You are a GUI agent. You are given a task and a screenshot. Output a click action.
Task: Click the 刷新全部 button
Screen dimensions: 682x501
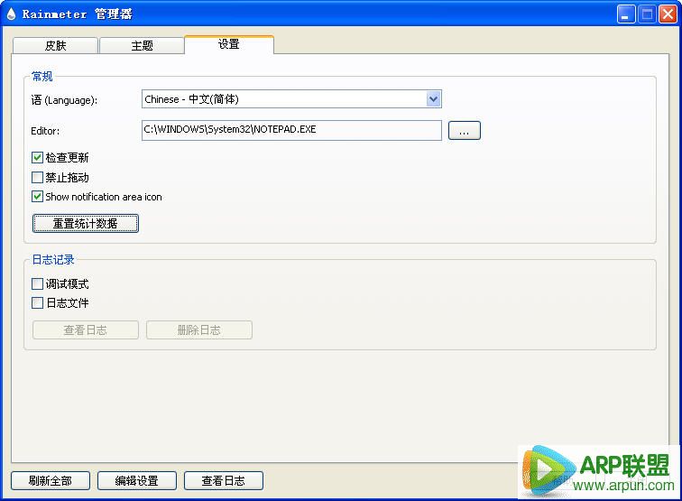coord(51,480)
